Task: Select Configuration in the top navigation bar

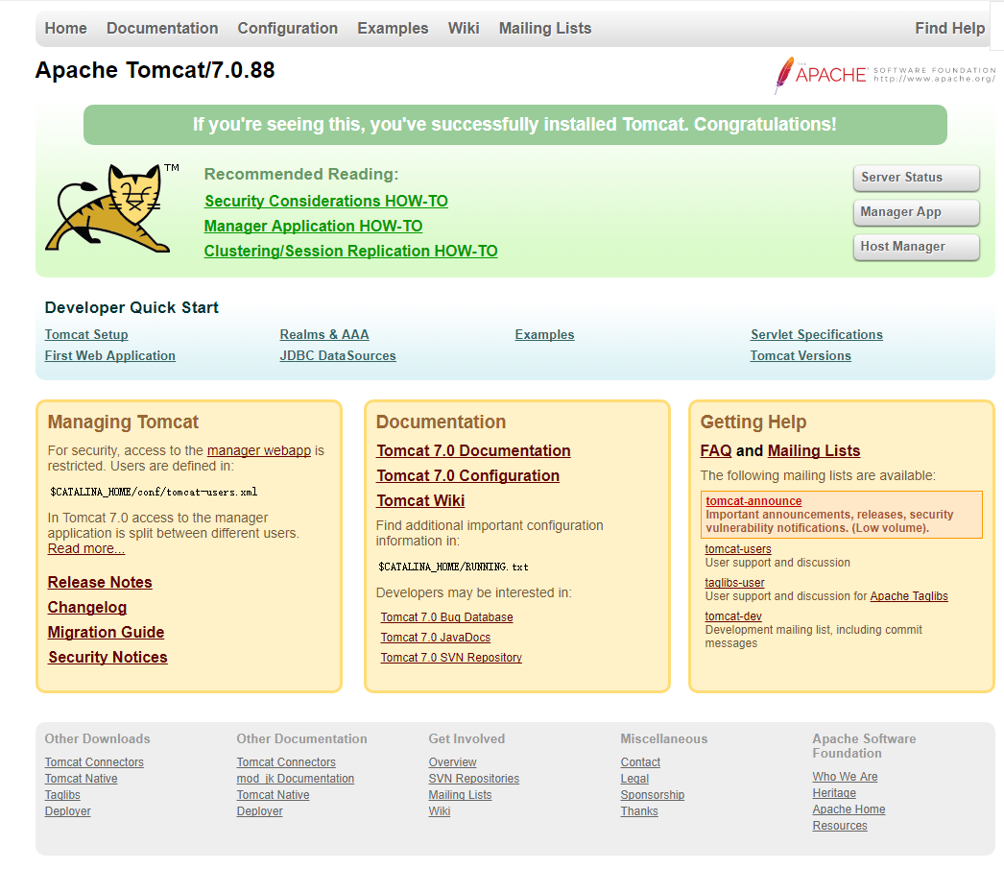Action: pyautogui.click(x=288, y=28)
